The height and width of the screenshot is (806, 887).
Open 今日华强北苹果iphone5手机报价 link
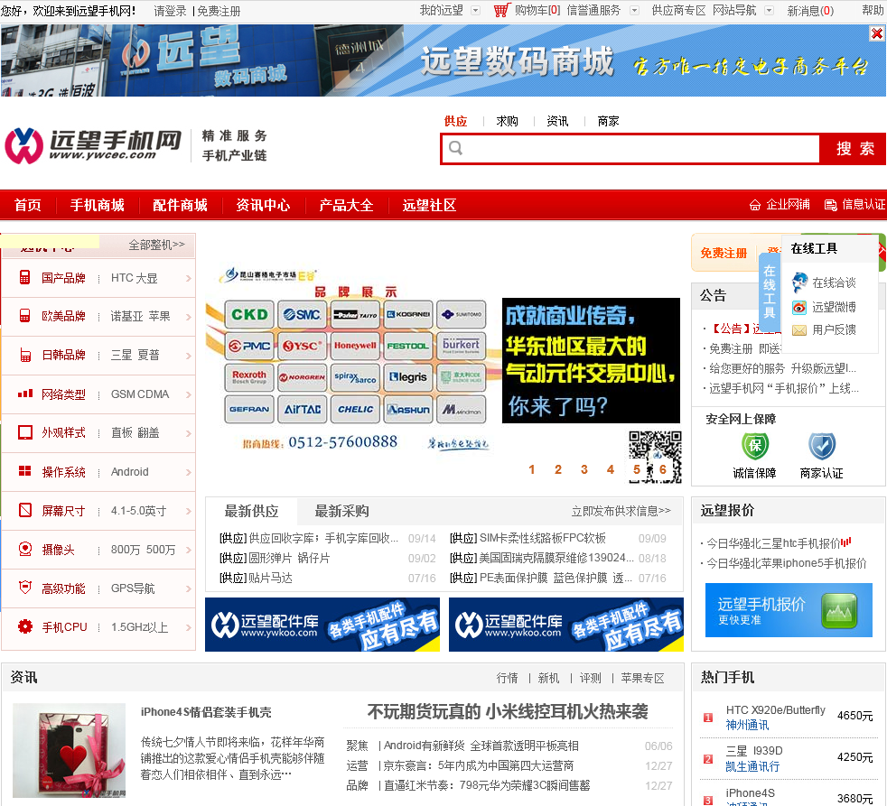point(787,563)
